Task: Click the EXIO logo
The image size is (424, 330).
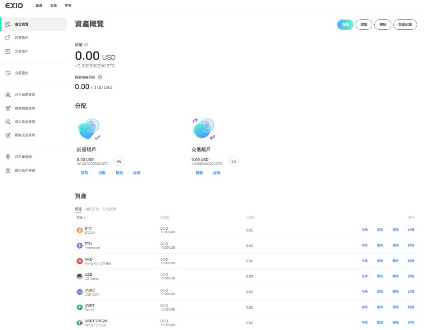Action: pyautogui.click(x=14, y=5)
